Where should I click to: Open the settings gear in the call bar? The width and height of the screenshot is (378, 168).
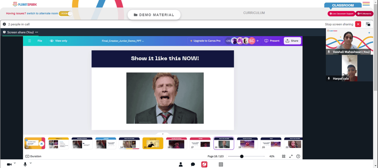[x=4, y=24]
